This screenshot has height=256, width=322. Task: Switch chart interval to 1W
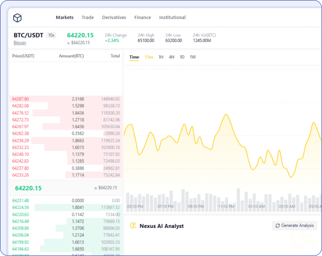193,57
